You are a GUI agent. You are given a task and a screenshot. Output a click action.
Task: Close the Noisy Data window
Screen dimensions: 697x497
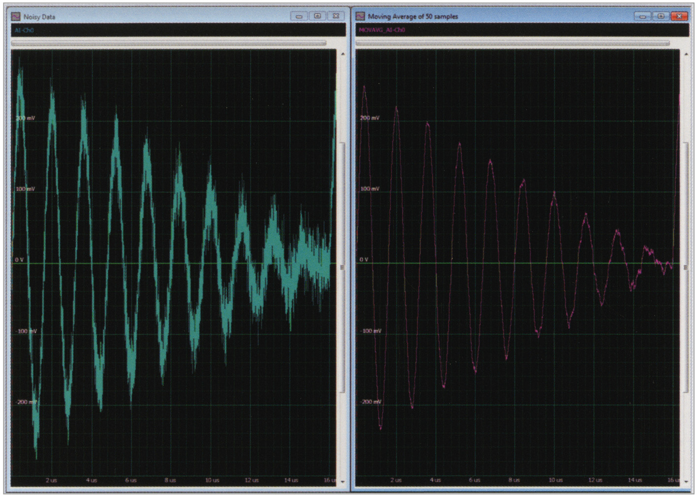click(x=336, y=16)
